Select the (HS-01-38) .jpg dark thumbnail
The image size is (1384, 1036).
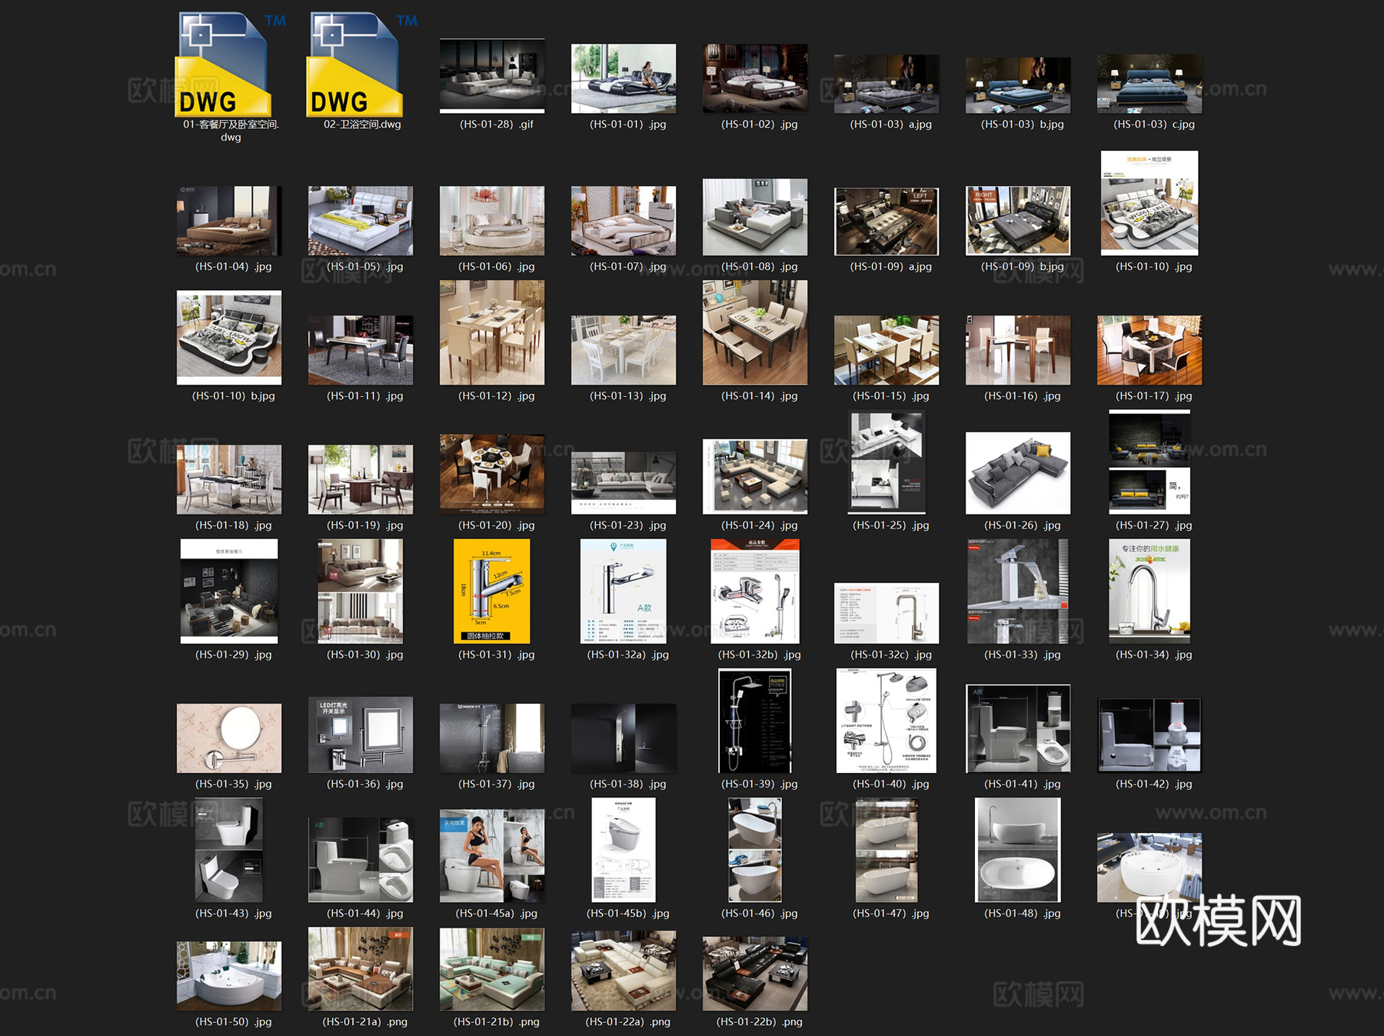click(624, 738)
